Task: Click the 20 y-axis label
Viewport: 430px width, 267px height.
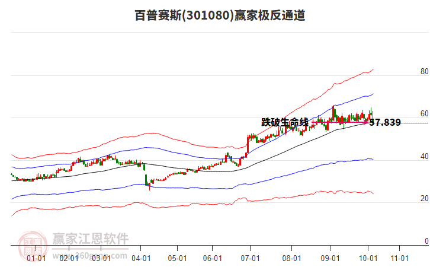Action: pyautogui.click(x=424, y=198)
